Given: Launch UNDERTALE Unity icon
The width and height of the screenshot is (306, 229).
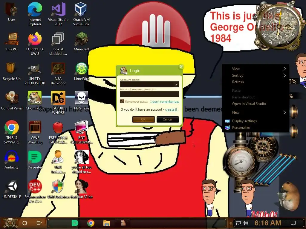Looking at the screenshot, I should pos(12,189).
